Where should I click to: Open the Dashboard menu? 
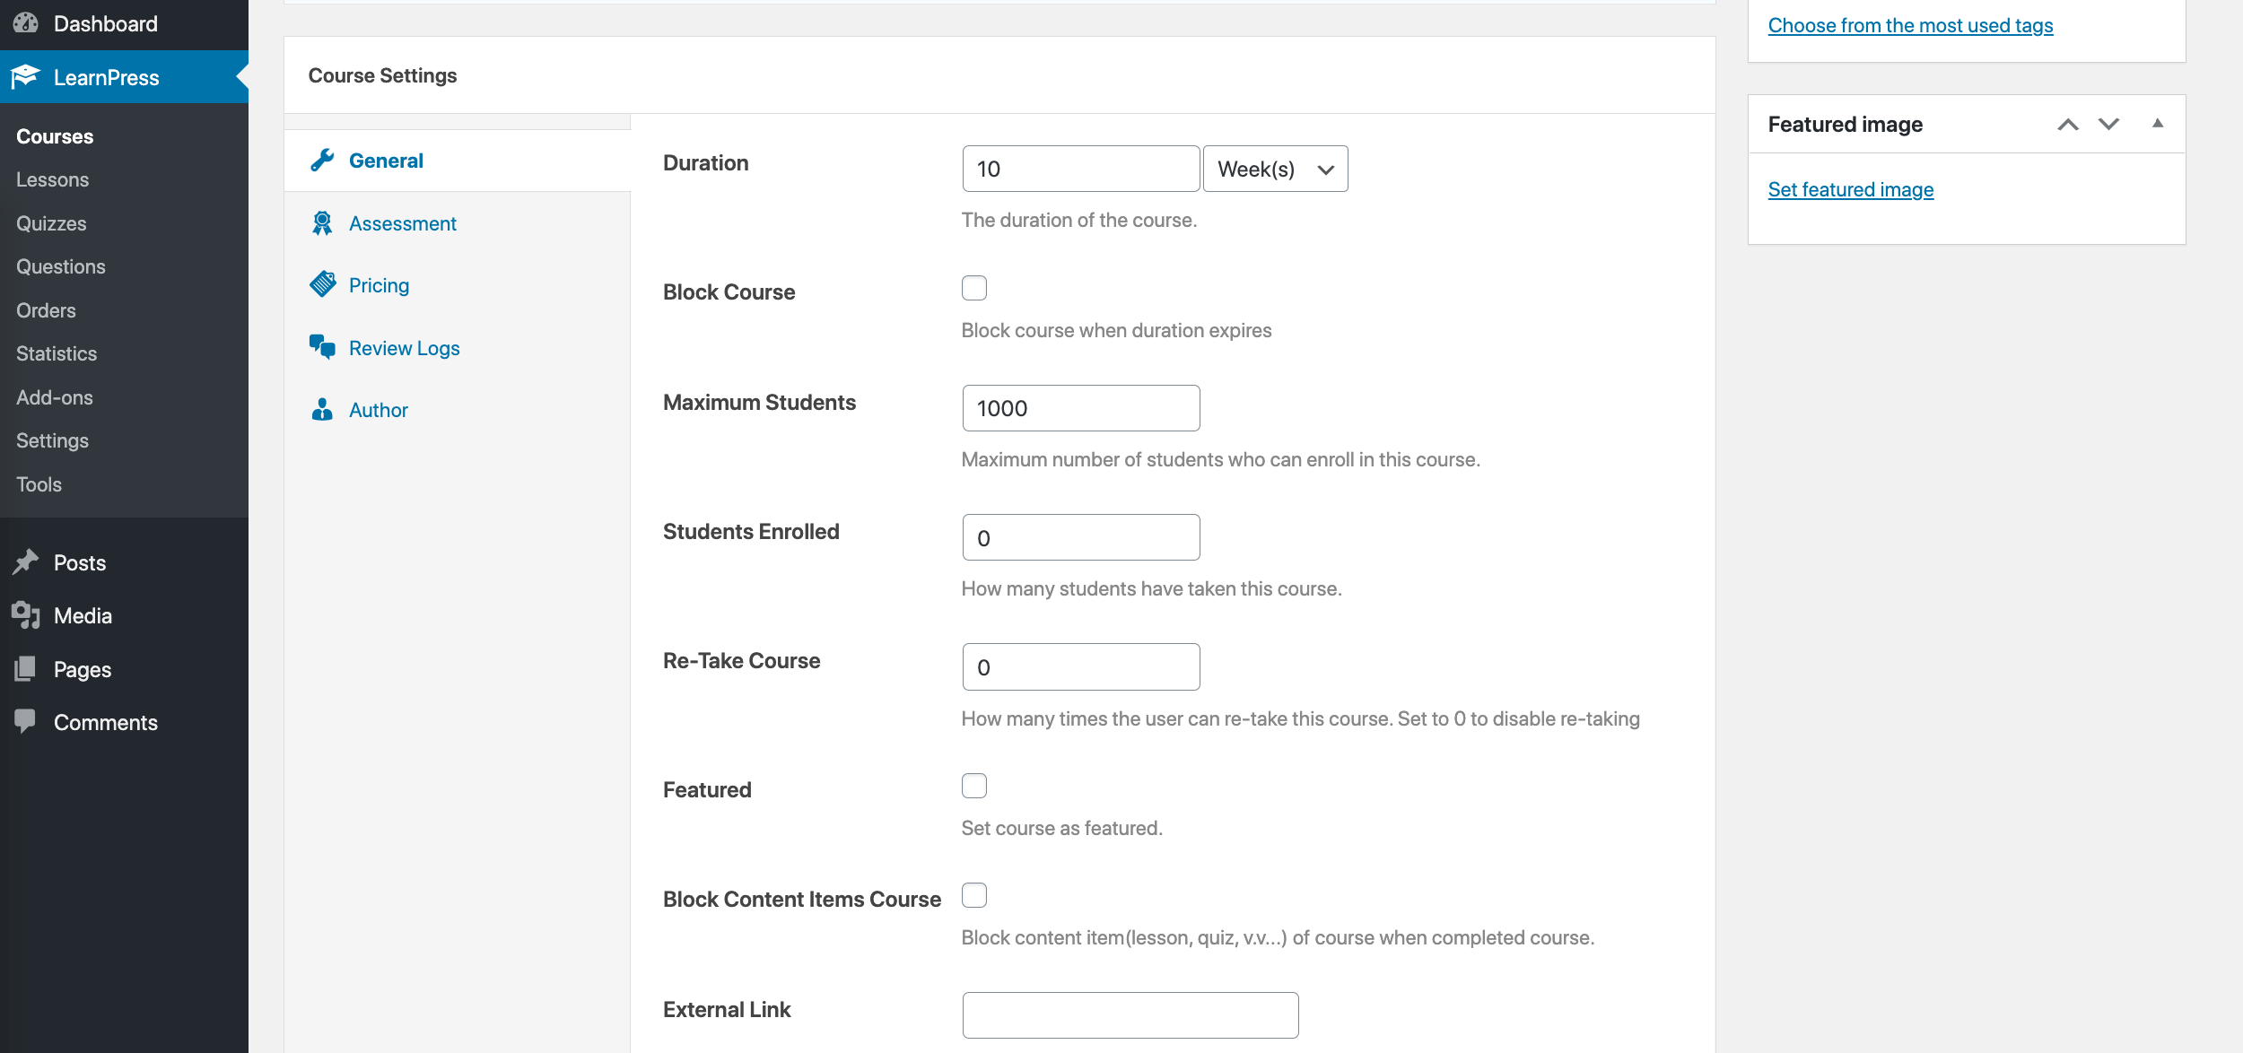(124, 23)
